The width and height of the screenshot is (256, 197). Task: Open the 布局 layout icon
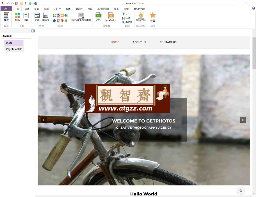37,15
